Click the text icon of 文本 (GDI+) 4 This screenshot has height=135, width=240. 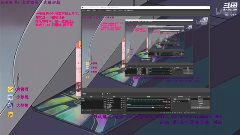tap(105, 100)
